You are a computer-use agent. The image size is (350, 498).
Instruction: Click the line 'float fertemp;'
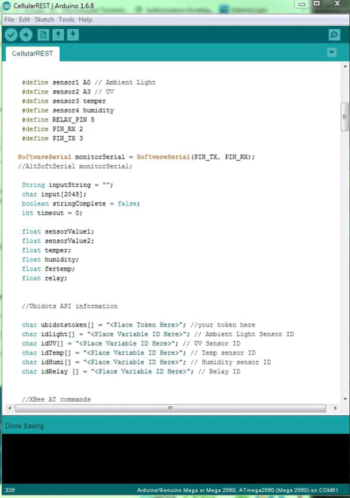coord(48,269)
